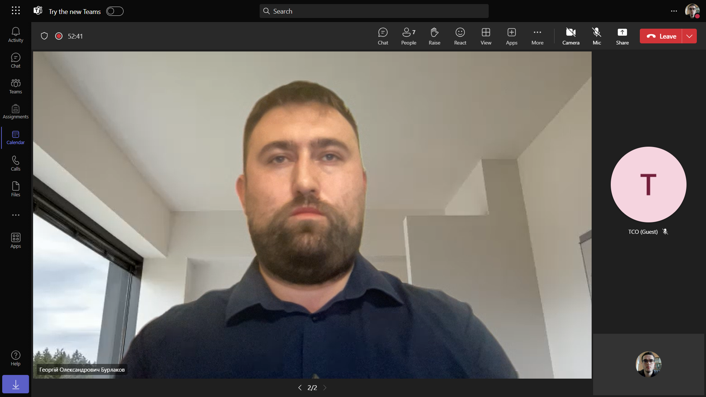Click the Search input field
706x397 pixels.
pyautogui.click(x=374, y=11)
